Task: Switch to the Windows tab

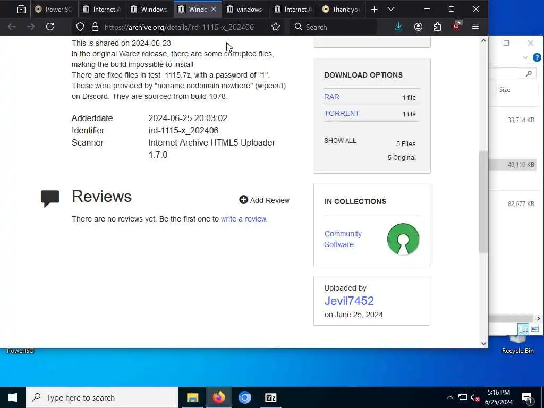Action: (x=149, y=10)
